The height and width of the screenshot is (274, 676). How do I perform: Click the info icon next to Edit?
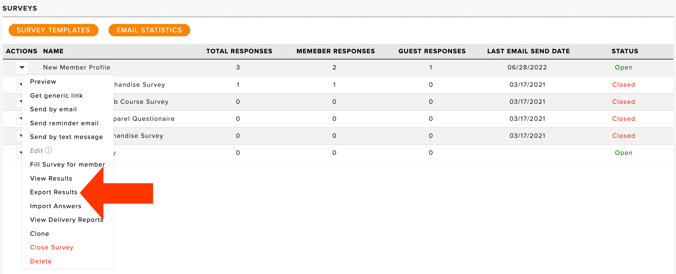(49, 150)
